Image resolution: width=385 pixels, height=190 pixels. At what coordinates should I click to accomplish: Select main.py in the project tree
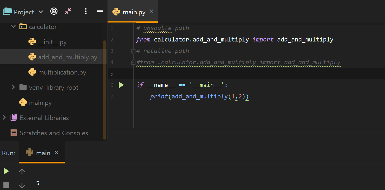point(40,103)
